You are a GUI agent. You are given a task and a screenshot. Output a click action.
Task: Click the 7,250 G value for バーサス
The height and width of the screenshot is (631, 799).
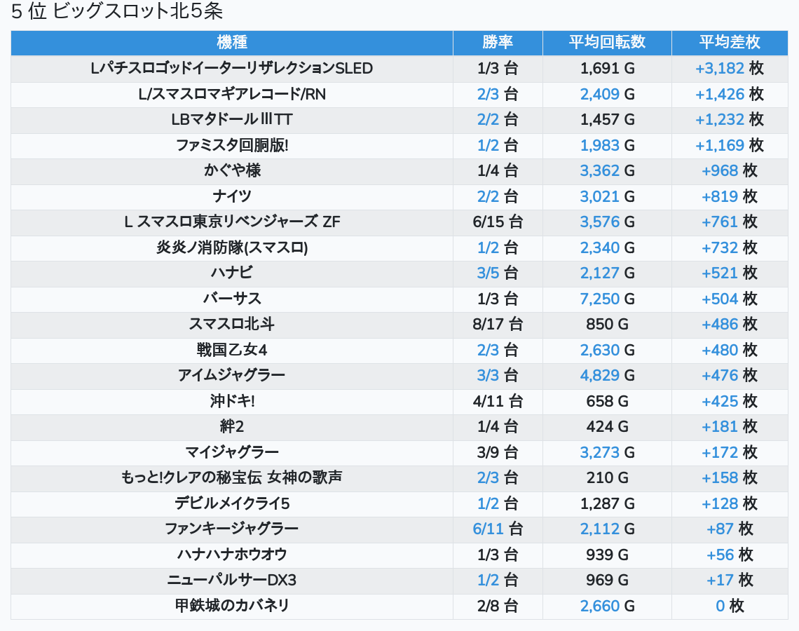click(x=600, y=299)
